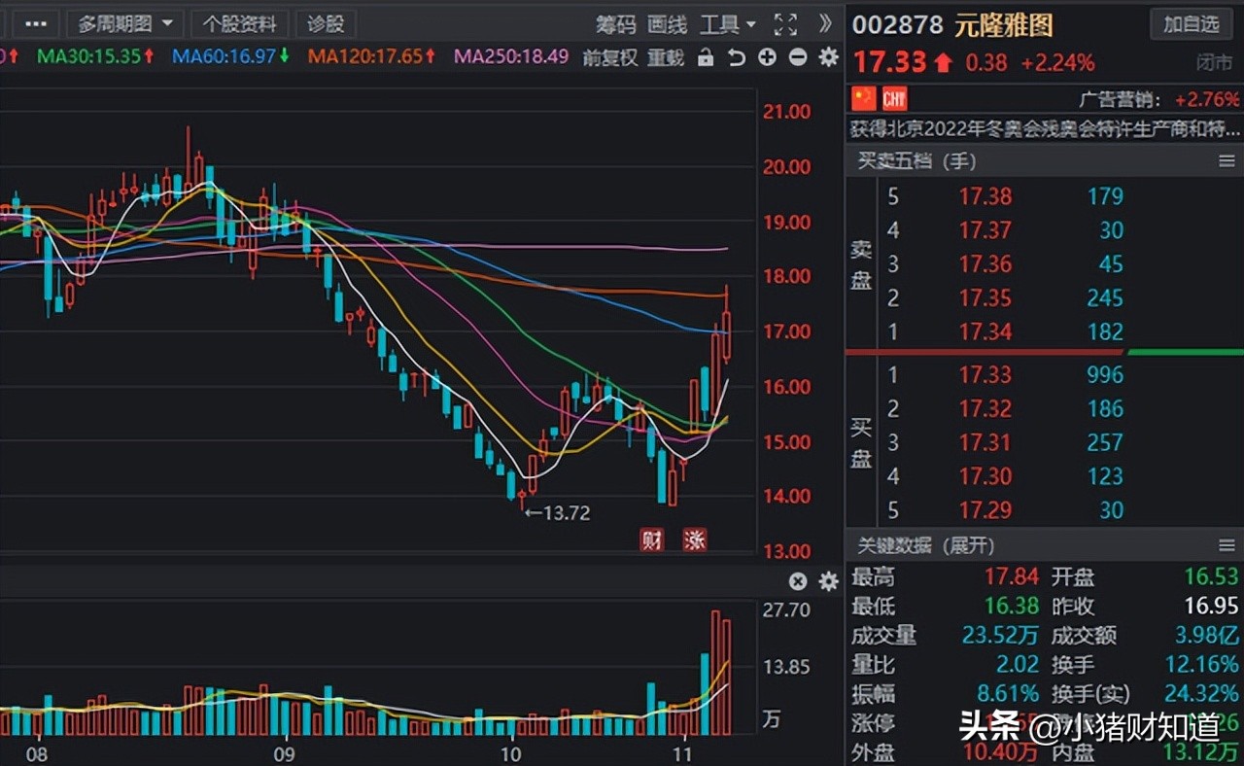
Task: Open the volume panel settings gear
Action: 827,581
